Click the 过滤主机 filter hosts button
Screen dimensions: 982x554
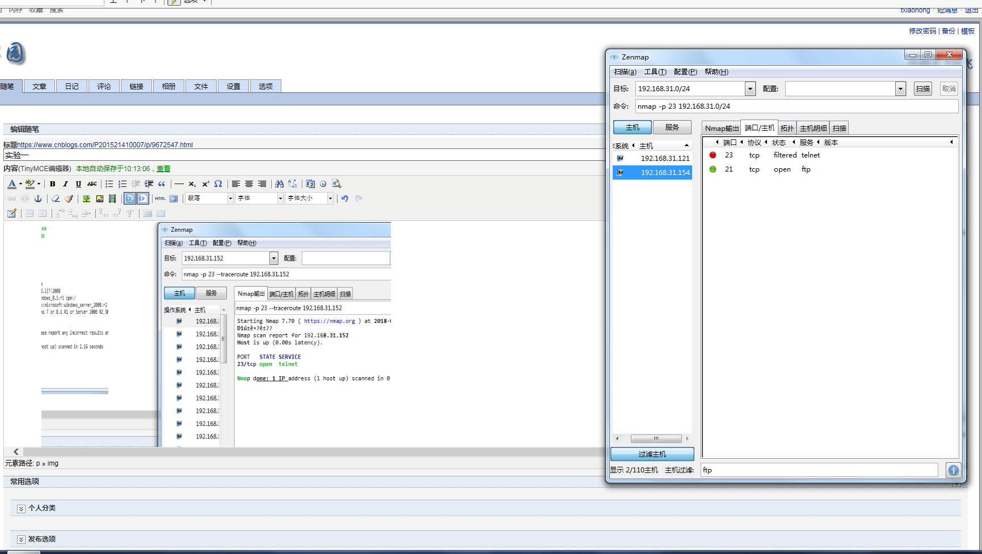click(652, 454)
